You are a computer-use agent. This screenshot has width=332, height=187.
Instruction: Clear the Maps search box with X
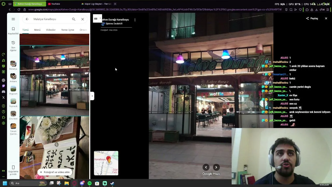coord(82,19)
